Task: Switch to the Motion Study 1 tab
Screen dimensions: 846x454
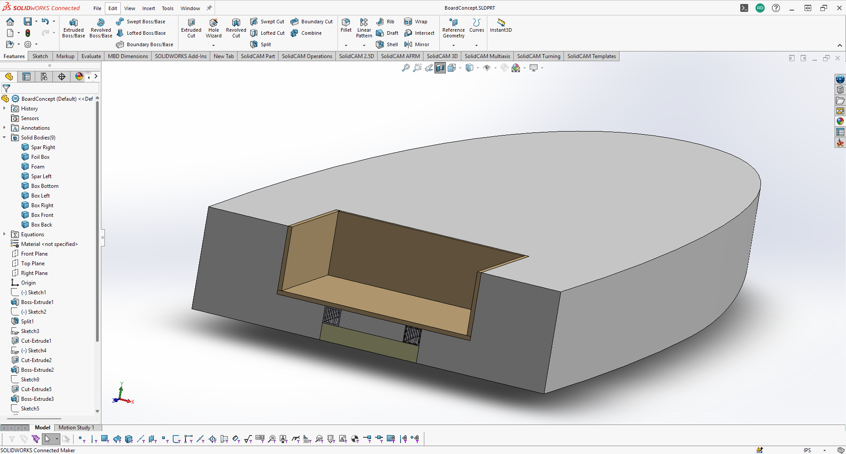Action: tap(76, 428)
